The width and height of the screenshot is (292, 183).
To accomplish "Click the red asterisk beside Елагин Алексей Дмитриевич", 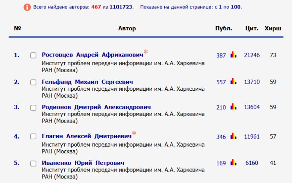I will (x=134, y=133).
